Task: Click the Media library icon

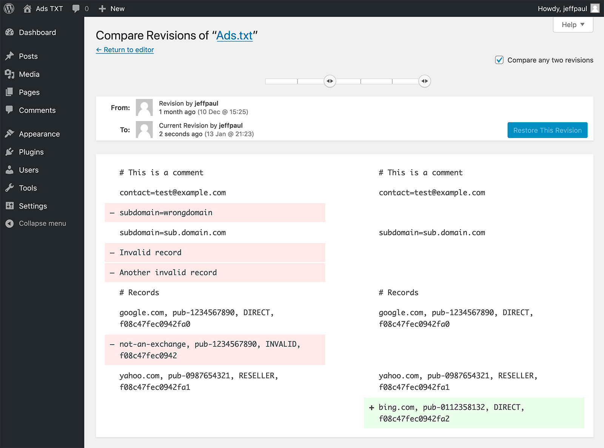Action: [x=9, y=74]
